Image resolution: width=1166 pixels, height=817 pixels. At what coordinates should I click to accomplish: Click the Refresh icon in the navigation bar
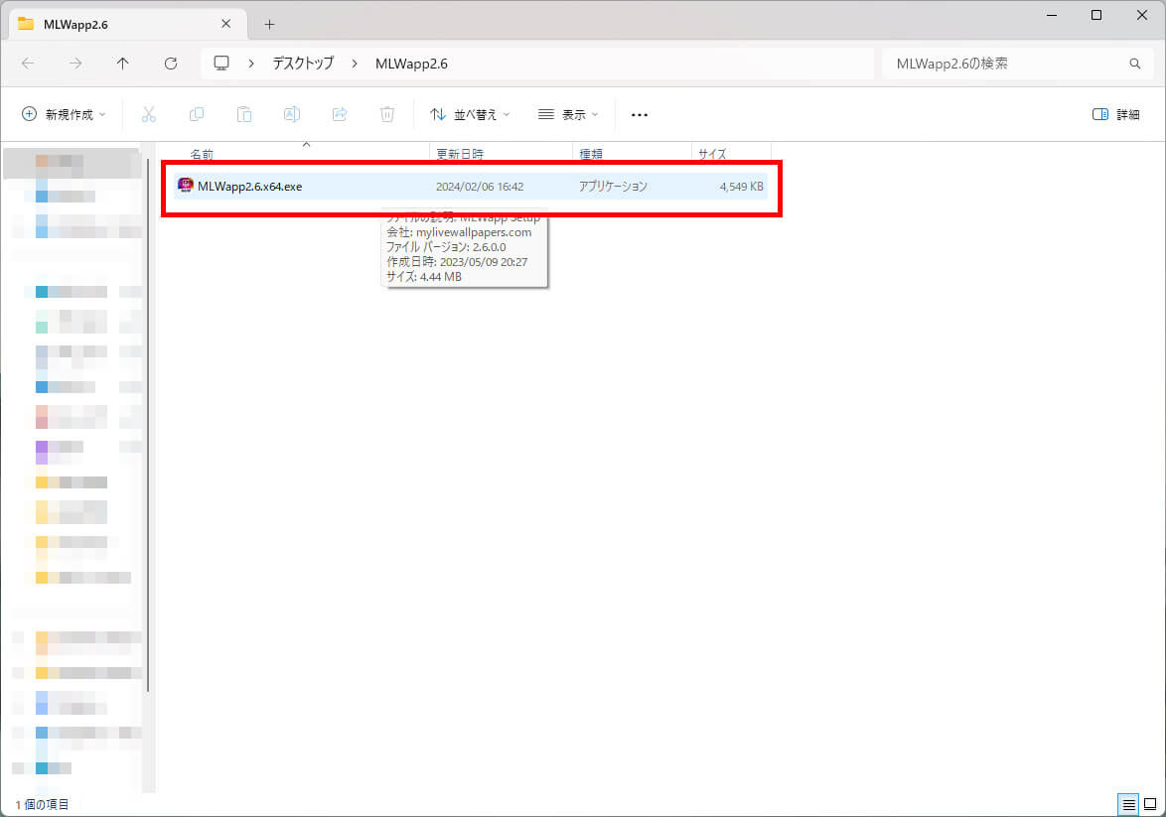[171, 63]
